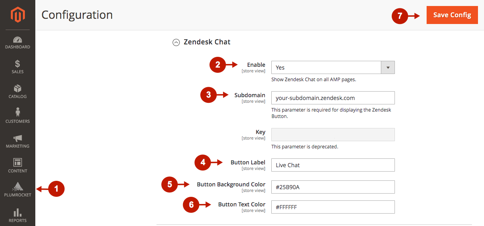The height and width of the screenshot is (226, 484).
Task: Click the Magento logo icon
Action: [x=18, y=15]
